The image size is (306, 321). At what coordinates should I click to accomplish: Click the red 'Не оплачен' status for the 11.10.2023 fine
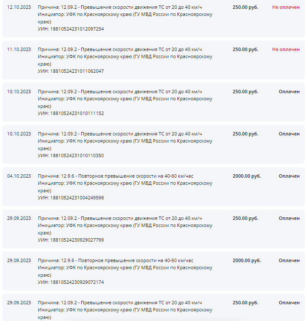[x=285, y=49]
